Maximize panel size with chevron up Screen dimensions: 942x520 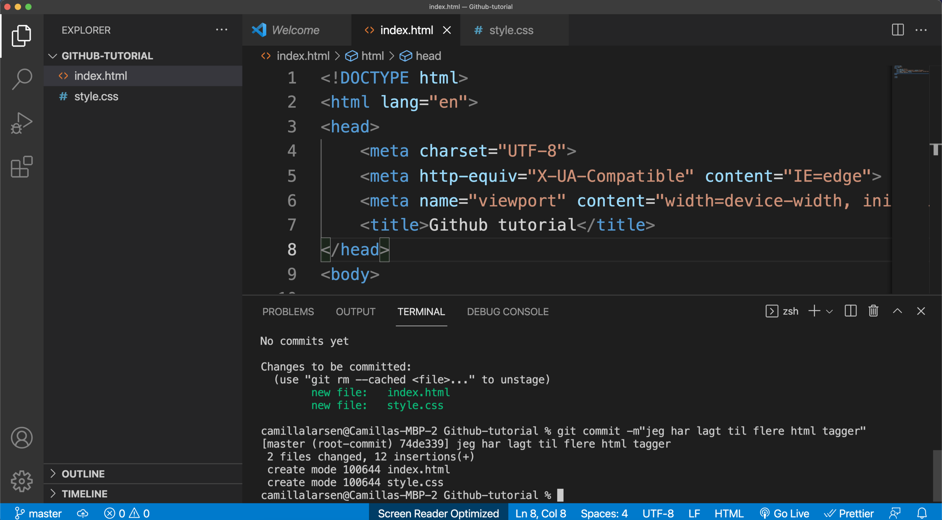(897, 311)
